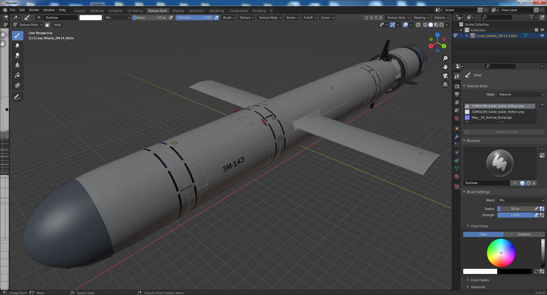Select the Gradient color mode button
Screen dimensions: 547x295
[x=524, y=234]
